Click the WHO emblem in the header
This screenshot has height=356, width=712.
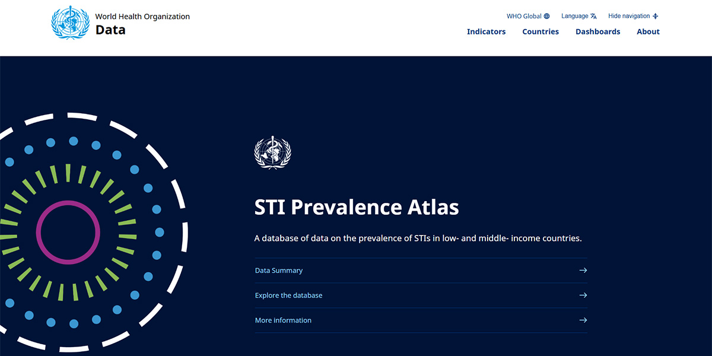[x=70, y=23]
